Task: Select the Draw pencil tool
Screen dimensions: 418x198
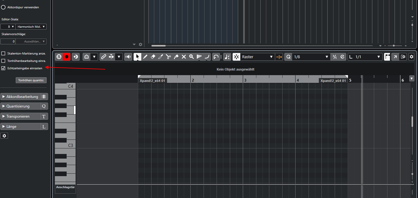Action: 145,57
